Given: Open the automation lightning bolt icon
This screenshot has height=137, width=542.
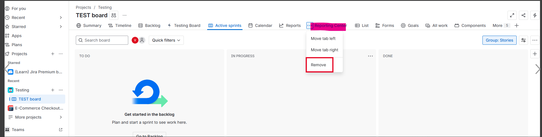Looking at the screenshot, I should click(x=535, y=15).
